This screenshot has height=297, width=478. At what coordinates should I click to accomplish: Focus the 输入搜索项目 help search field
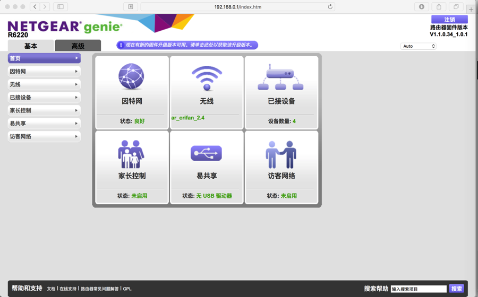[419, 289]
